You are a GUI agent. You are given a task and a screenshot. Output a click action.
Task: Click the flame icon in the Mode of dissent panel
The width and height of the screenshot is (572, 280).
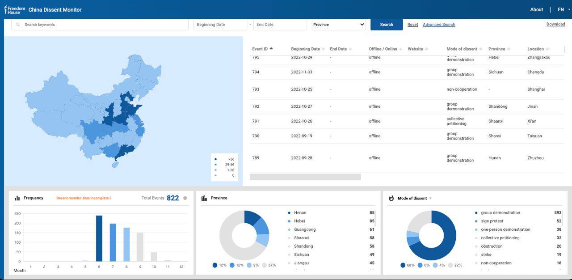(x=391, y=198)
